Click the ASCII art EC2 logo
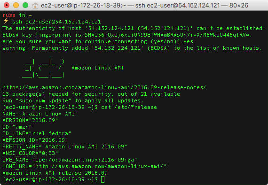The image size is (268, 185). click(43, 68)
